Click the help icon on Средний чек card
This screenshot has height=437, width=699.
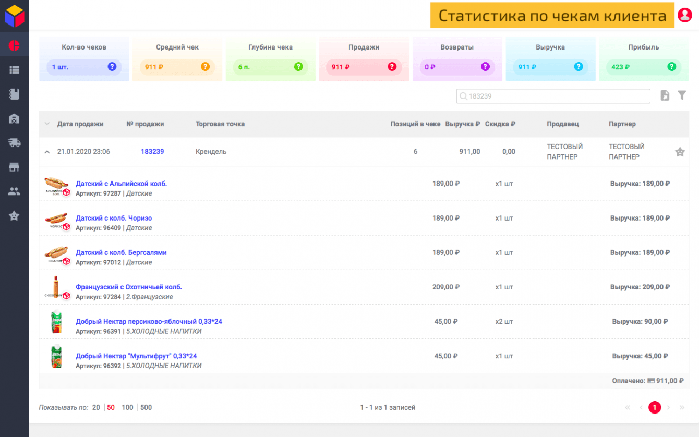(x=205, y=67)
